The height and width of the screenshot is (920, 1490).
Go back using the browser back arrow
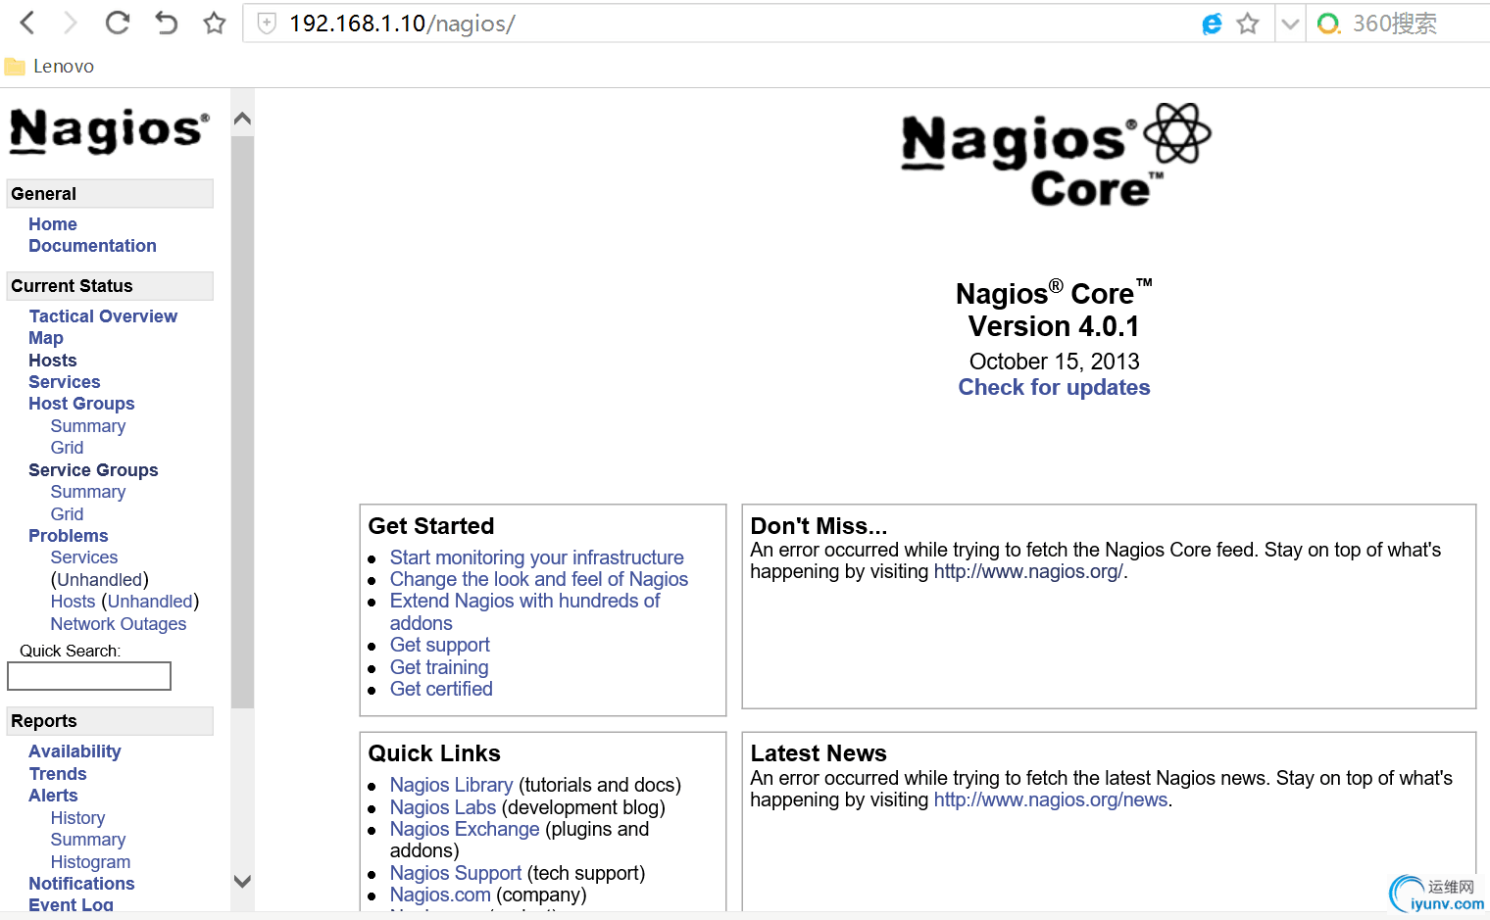(x=27, y=23)
